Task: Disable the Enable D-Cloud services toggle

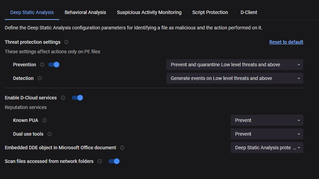Action: 77,98
